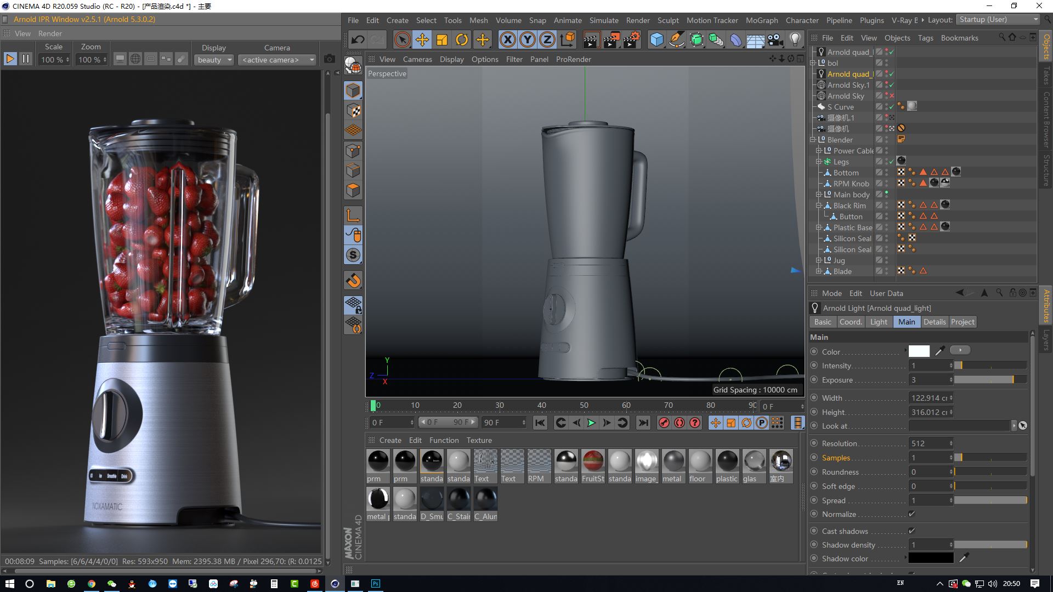Disable the Normalize checkbox

(x=912, y=514)
